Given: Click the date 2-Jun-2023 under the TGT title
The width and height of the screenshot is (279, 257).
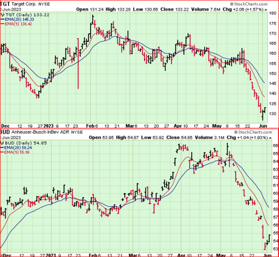Looking at the screenshot, I should pyautogui.click(x=11, y=10).
